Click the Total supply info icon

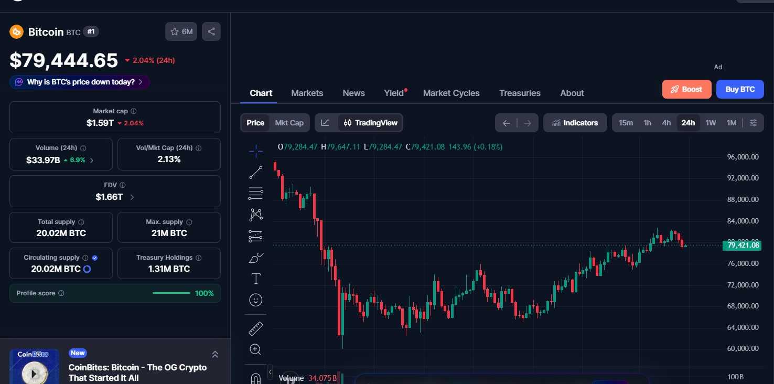(81, 222)
